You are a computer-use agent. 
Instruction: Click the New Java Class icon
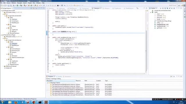click(31, 5)
